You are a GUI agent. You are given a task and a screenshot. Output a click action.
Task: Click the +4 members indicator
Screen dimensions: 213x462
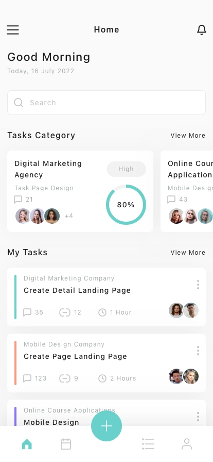coord(69,216)
